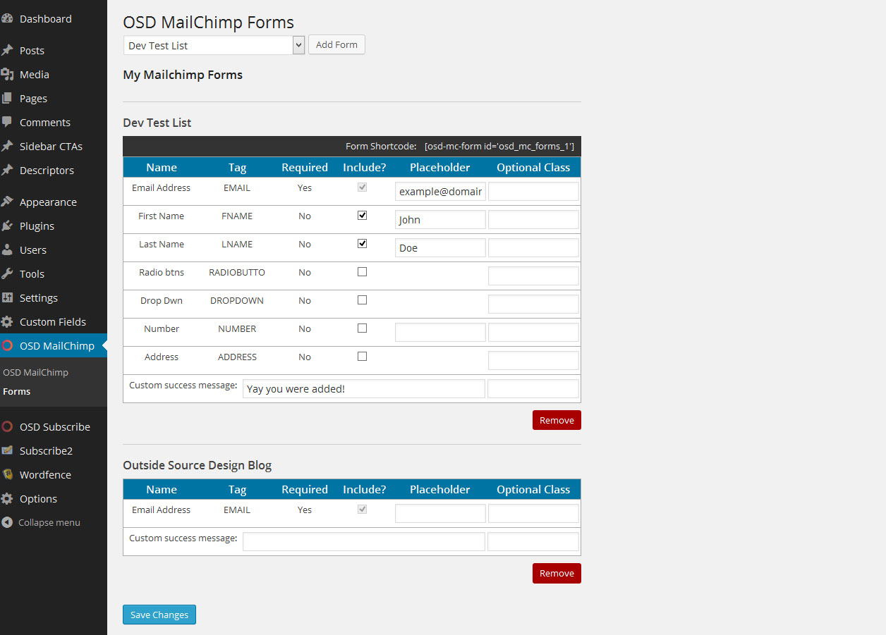Click Number row placeholder field
Image resolution: width=886 pixels, height=635 pixels.
click(x=440, y=332)
